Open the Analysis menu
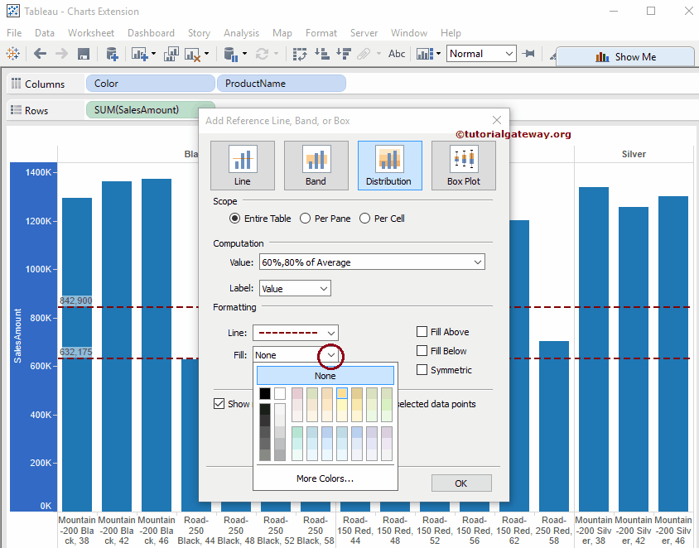This screenshot has width=699, height=548. click(x=241, y=33)
